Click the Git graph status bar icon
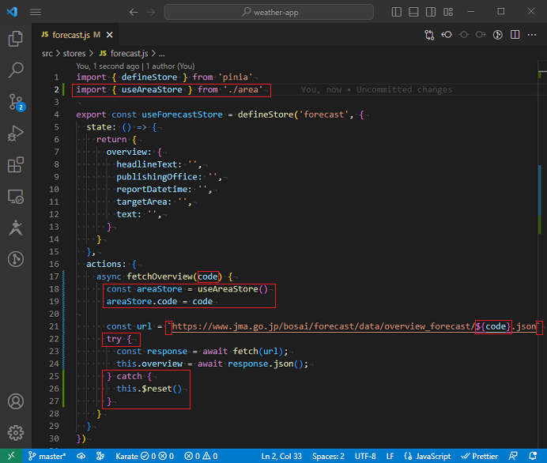 point(100,456)
